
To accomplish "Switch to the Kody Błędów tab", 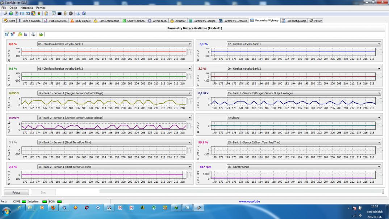I will (80, 21).
